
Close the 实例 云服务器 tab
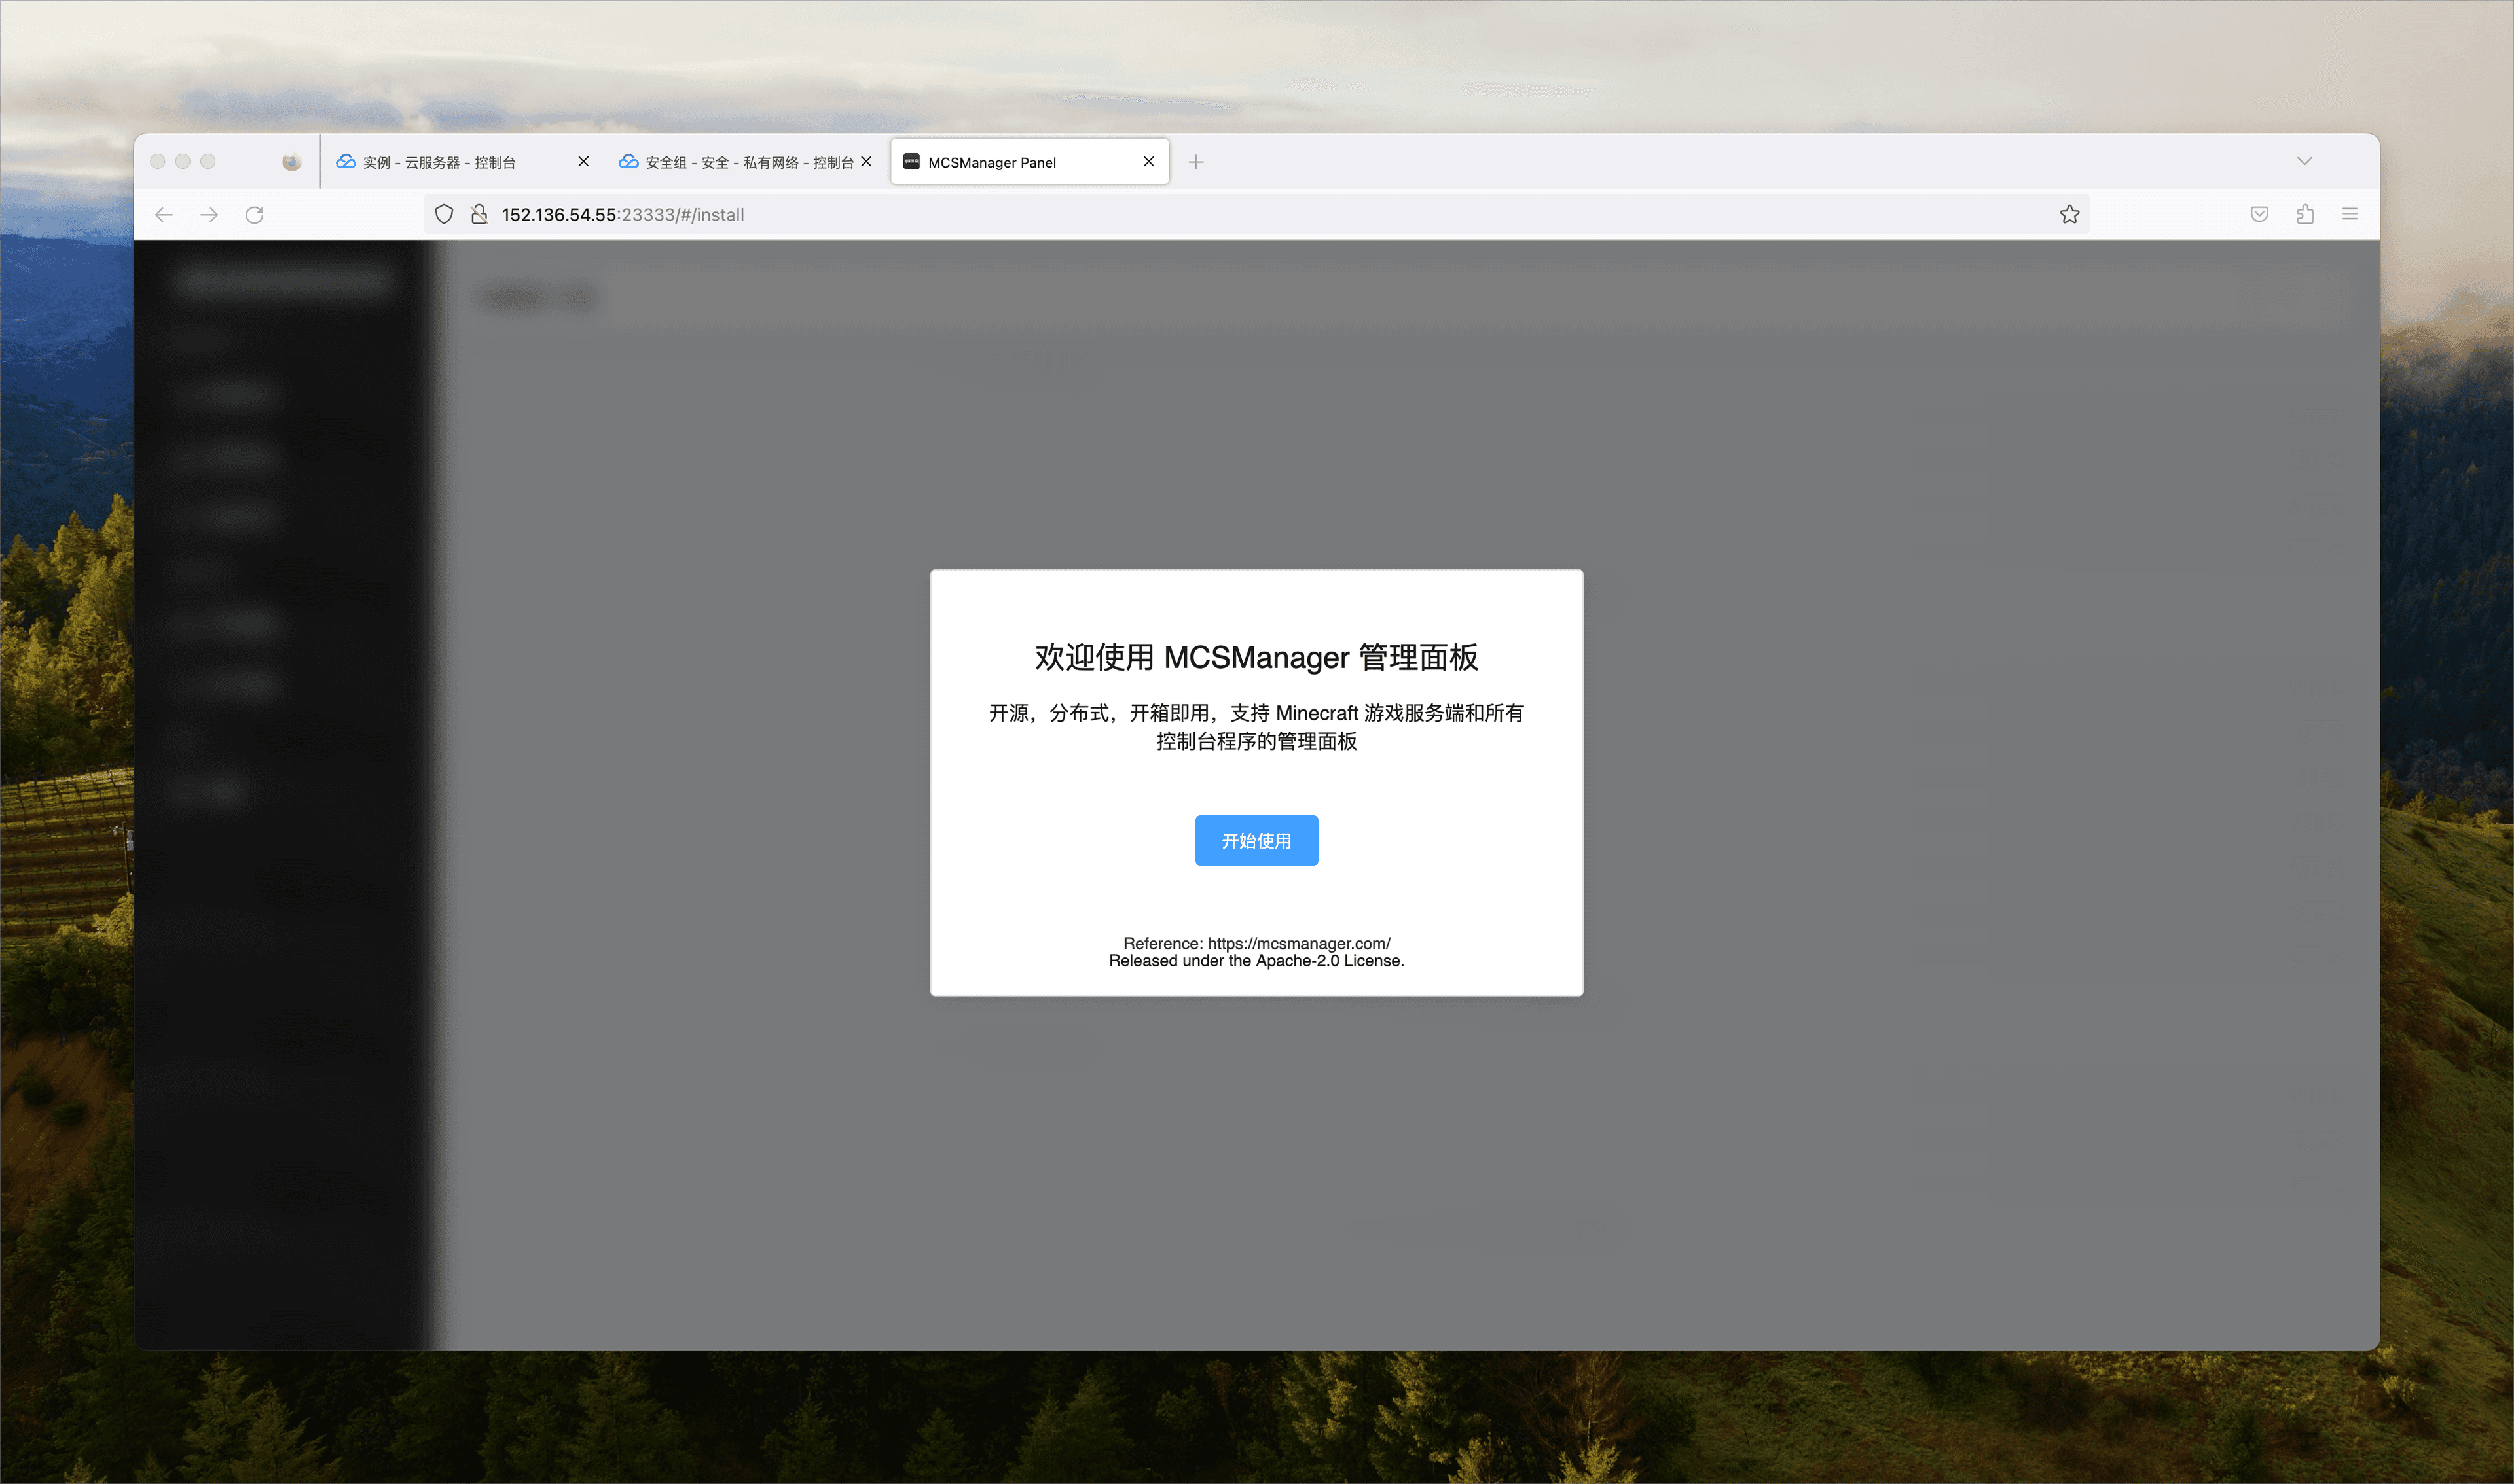(x=583, y=161)
